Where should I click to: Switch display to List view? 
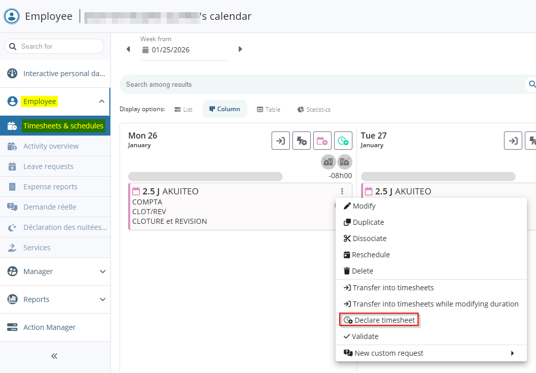[x=184, y=109]
